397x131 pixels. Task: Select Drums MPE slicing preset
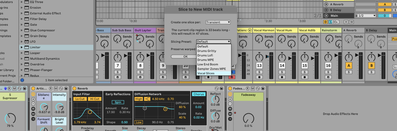pos(214,60)
